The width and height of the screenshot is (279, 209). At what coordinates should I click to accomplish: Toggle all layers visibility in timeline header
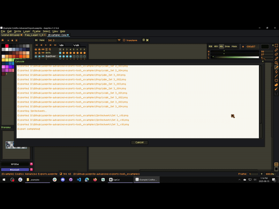point(36,49)
